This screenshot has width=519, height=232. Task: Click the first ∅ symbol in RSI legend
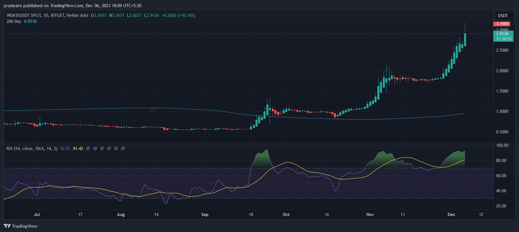[x=88, y=149]
